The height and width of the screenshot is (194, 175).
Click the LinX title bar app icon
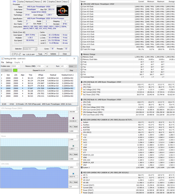(2, 59)
